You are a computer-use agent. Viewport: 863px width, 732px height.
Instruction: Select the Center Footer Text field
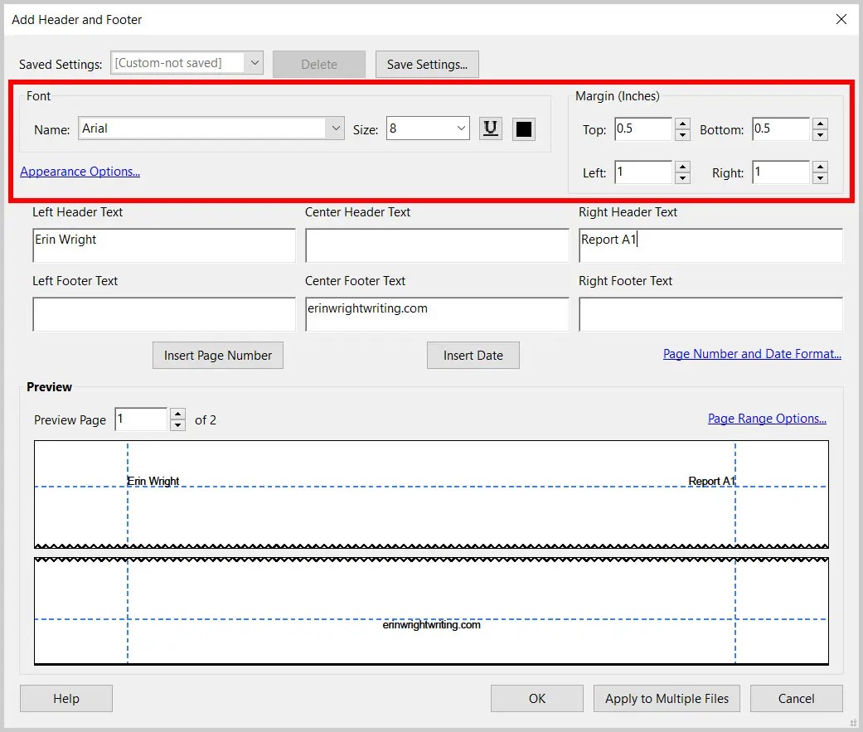[x=437, y=314]
